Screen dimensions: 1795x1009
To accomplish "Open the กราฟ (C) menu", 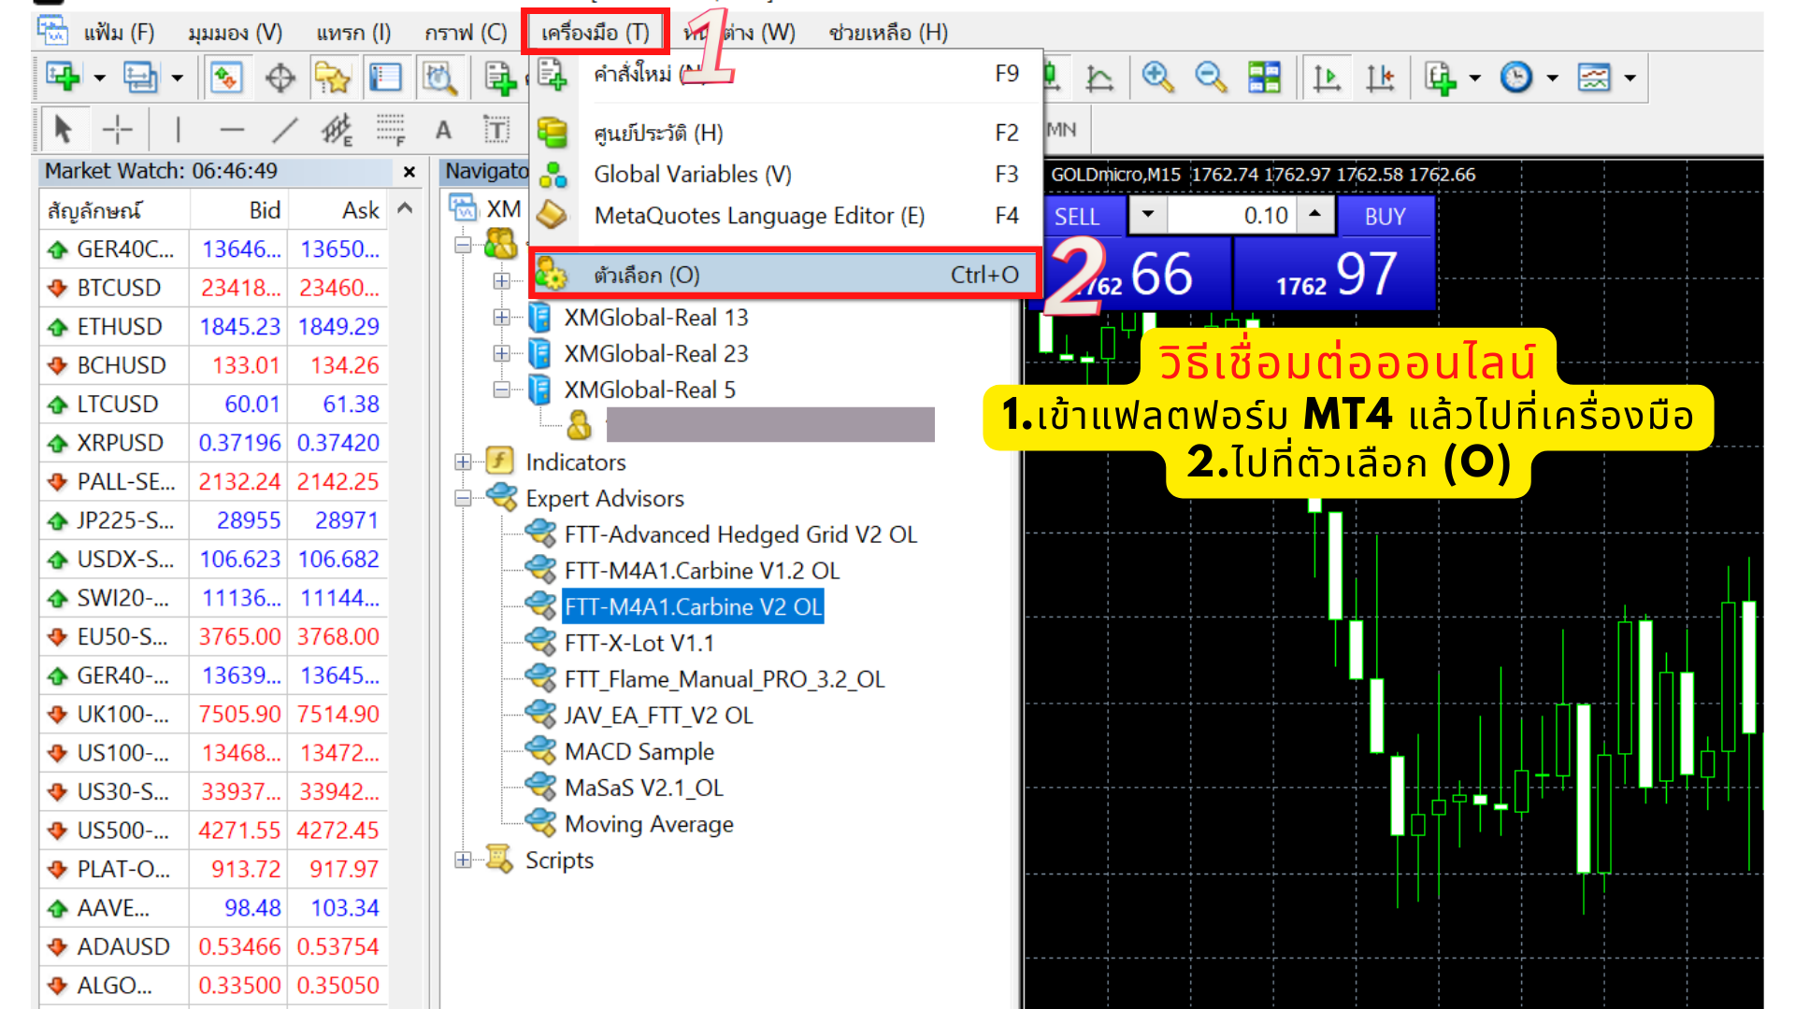I will pyautogui.click(x=466, y=33).
